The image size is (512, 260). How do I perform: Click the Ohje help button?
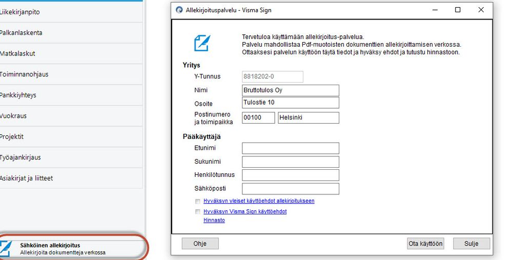coord(200,244)
